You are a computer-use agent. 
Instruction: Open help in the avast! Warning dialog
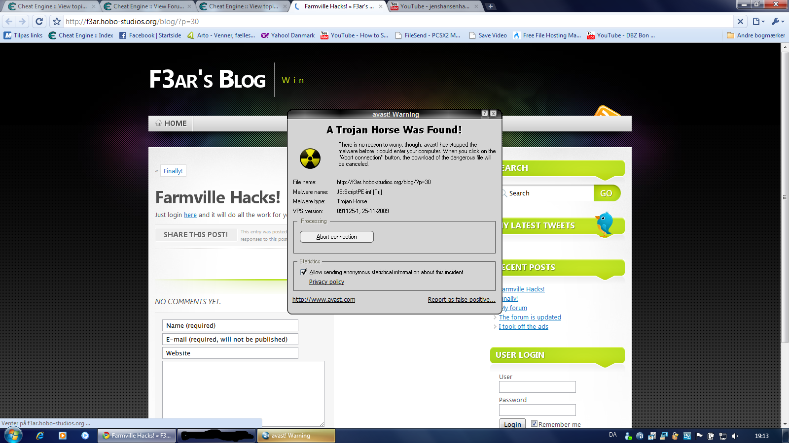[x=485, y=114]
